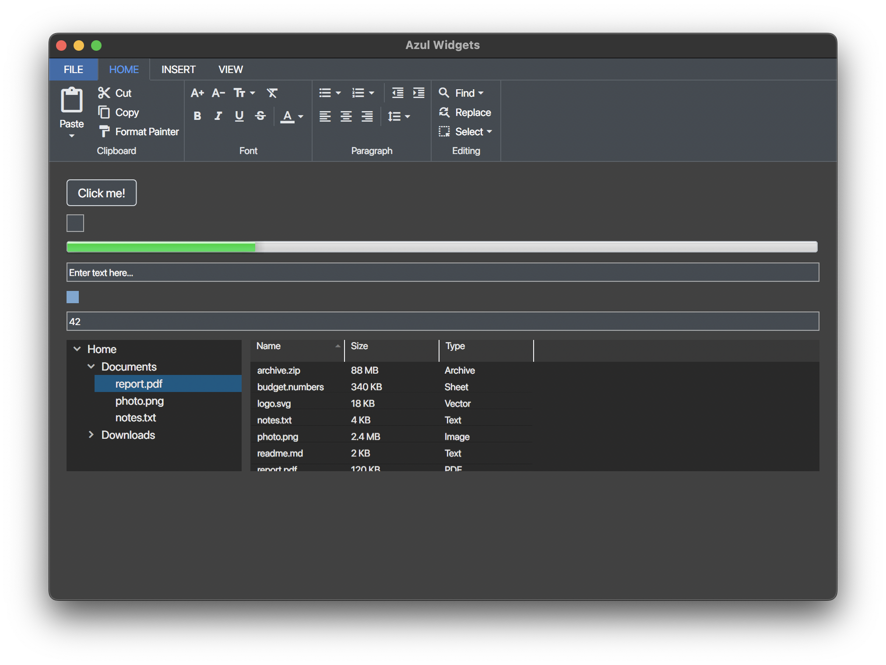Click the Clear Formatting icon
886x665 pixels.
[x=272, y=93]
